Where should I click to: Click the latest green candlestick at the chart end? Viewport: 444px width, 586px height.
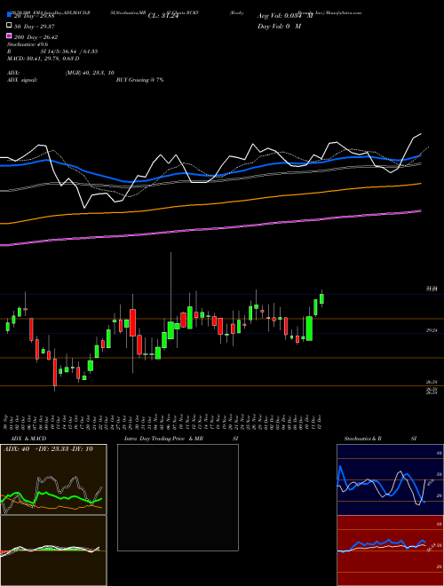[x=321, y=298]
